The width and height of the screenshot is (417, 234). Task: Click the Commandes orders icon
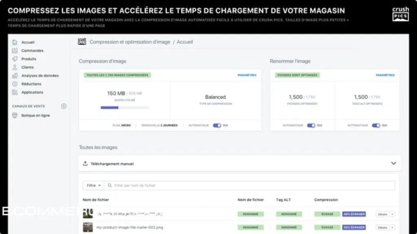click(x=15, y=50)
